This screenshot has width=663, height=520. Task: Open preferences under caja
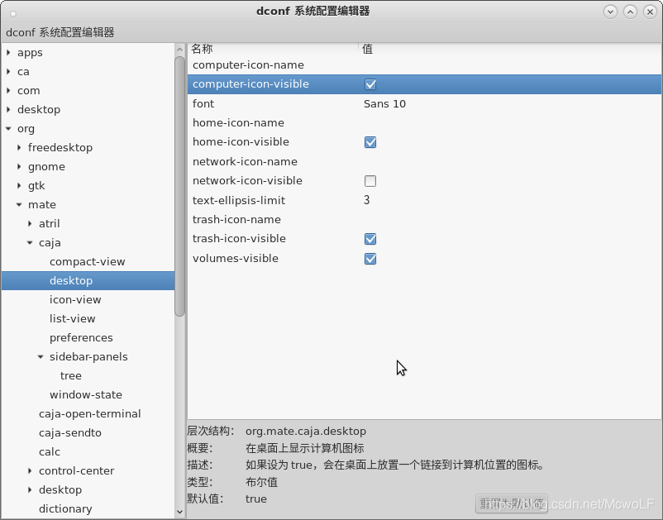coord(81,338)
